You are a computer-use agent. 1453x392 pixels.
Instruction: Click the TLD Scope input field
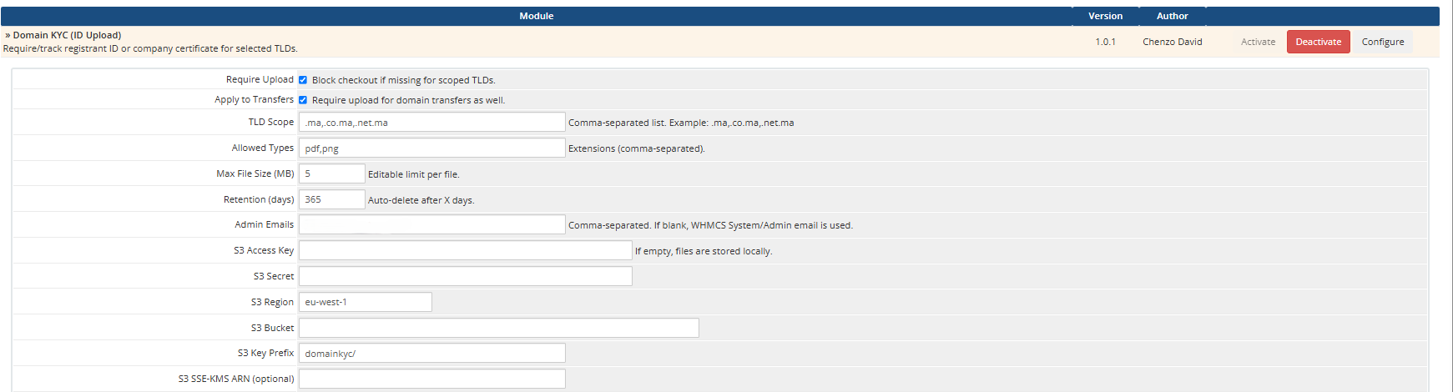431,123
